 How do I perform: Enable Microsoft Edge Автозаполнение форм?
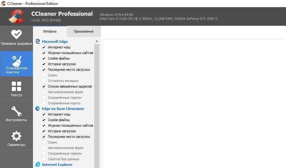(44, 92)
